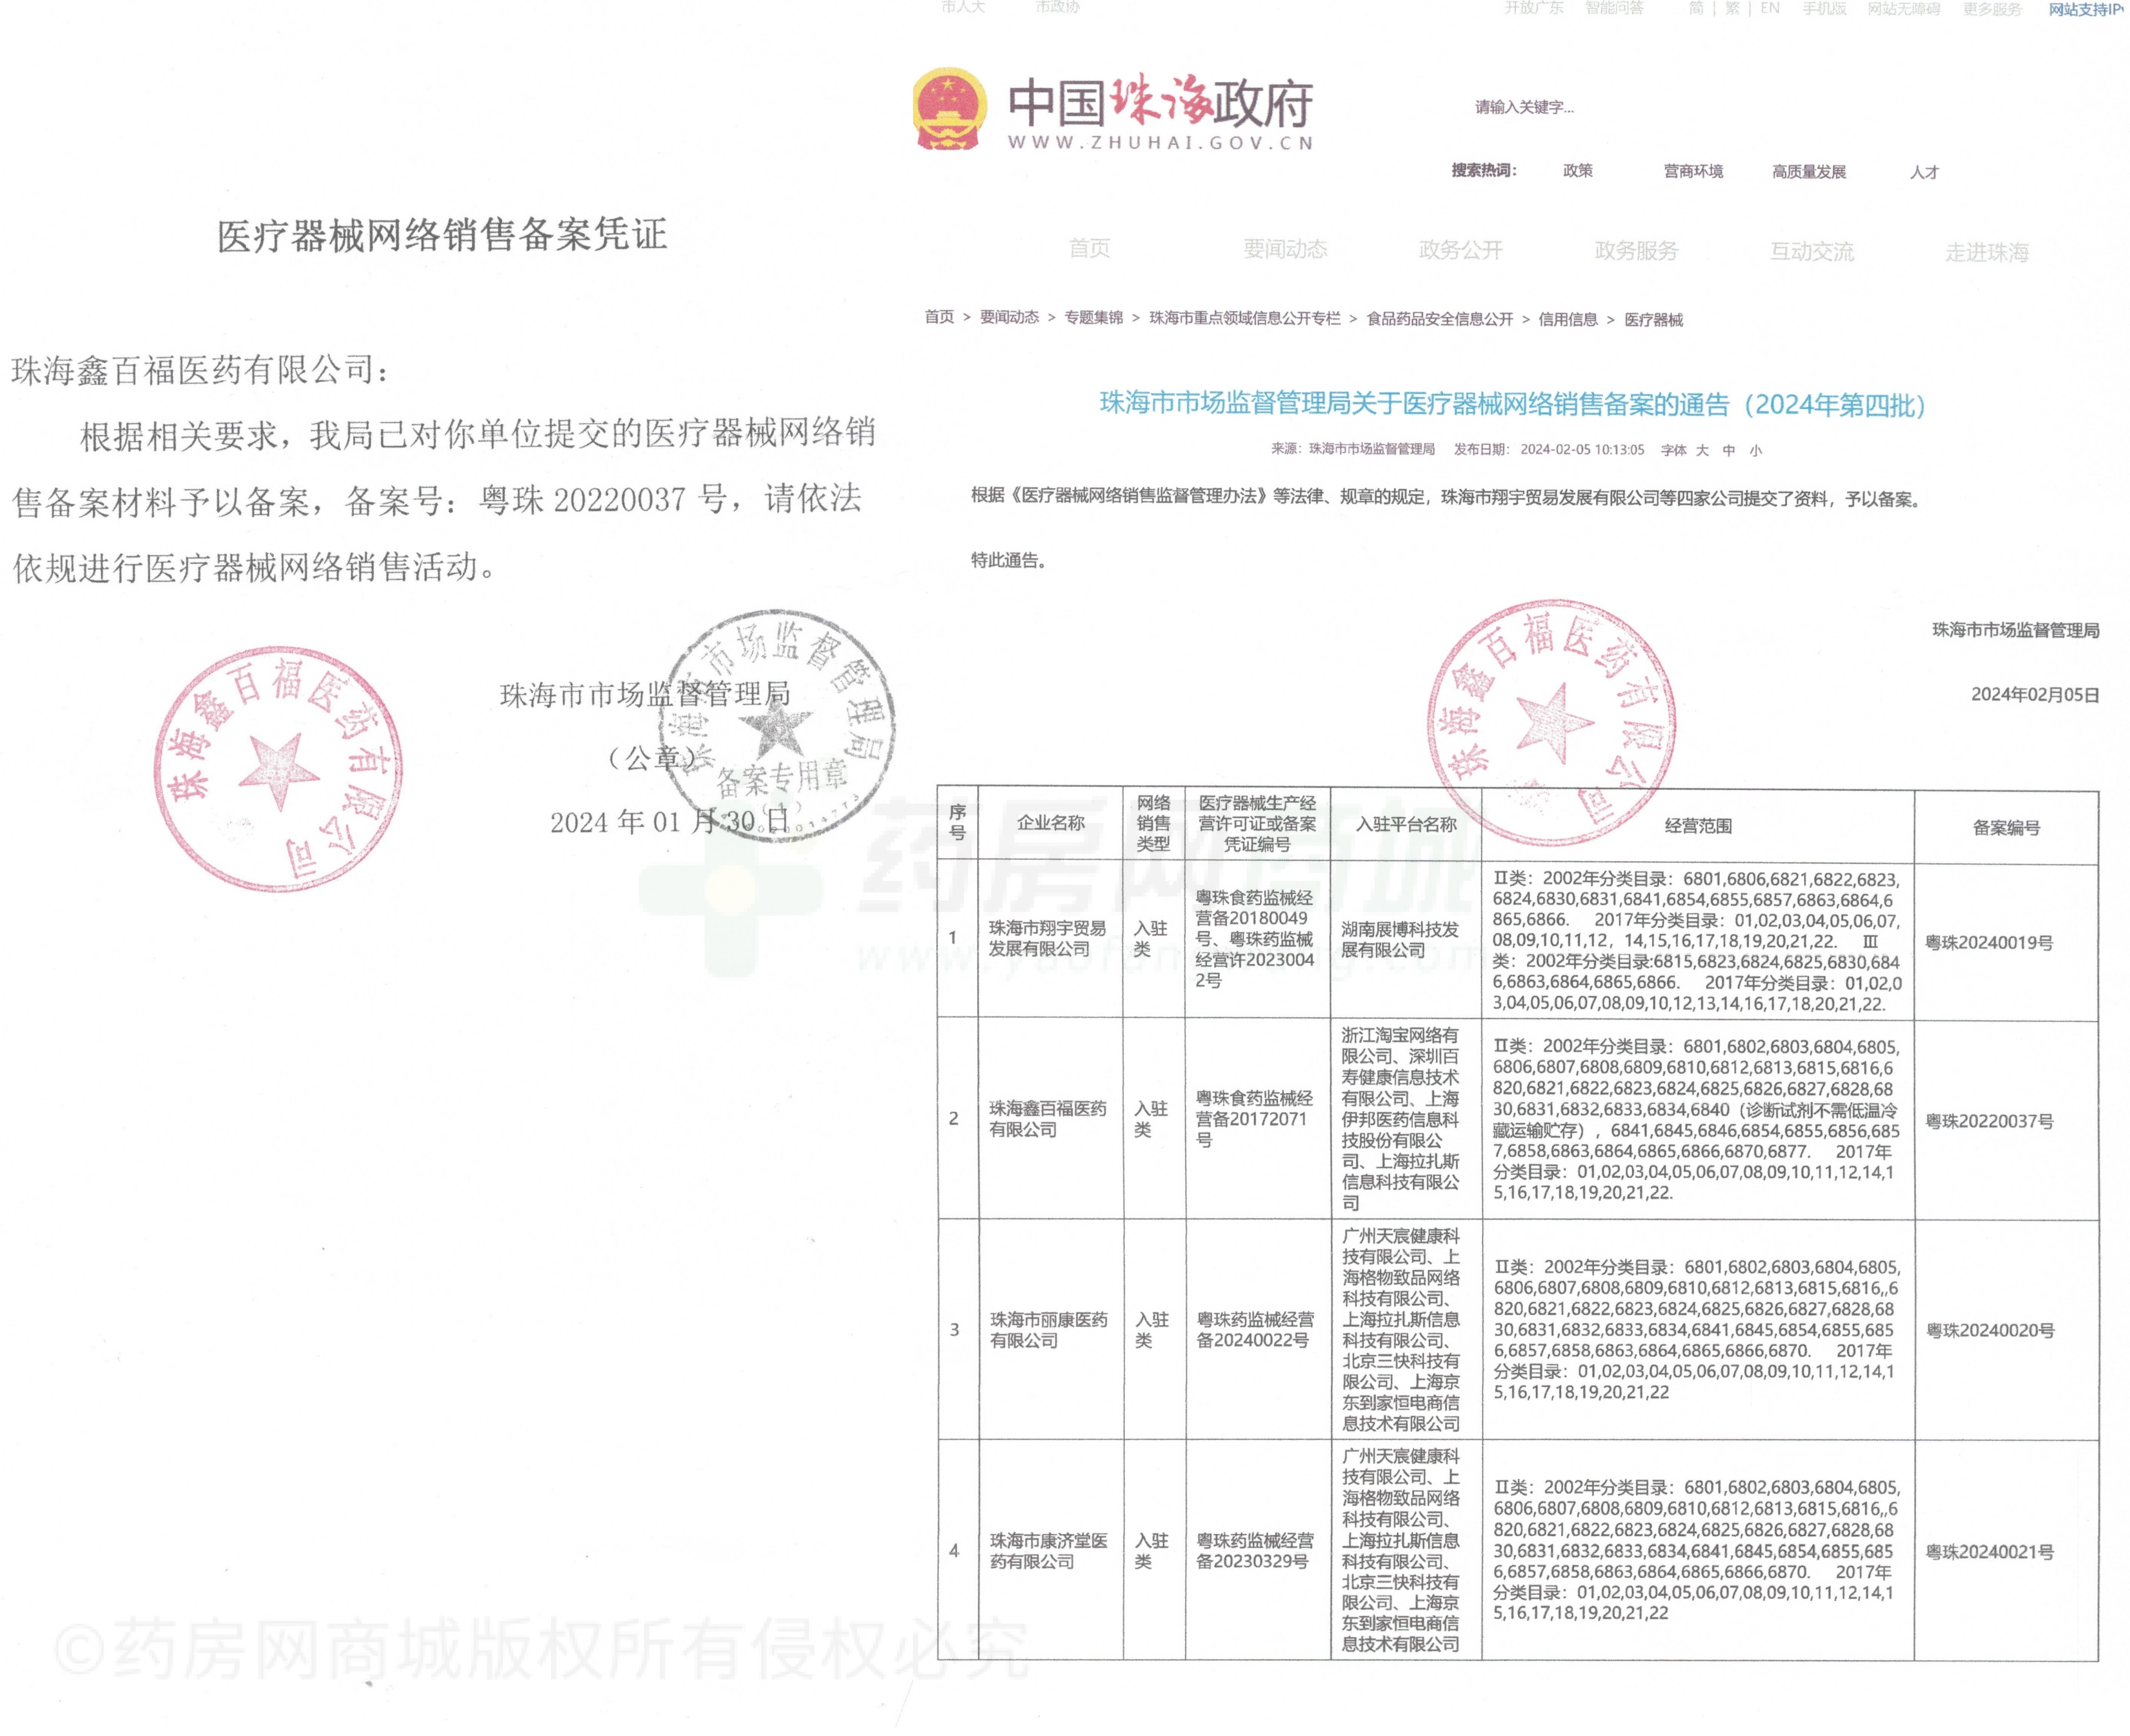2130x1736 pixels.
Task: Click table header 企业名称
Action: pyautogui.click(x=1050, y=823)
